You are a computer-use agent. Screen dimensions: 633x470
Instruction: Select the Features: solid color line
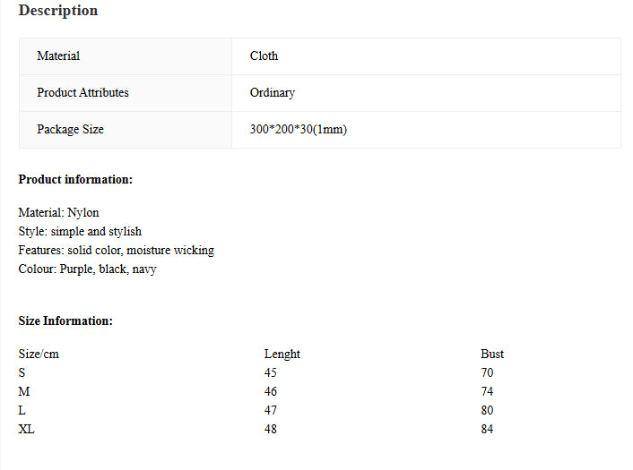116,250
